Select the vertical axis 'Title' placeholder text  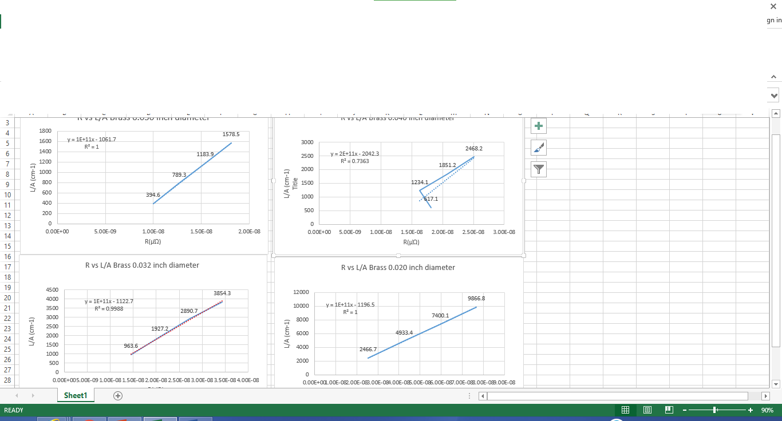(295, 184)
